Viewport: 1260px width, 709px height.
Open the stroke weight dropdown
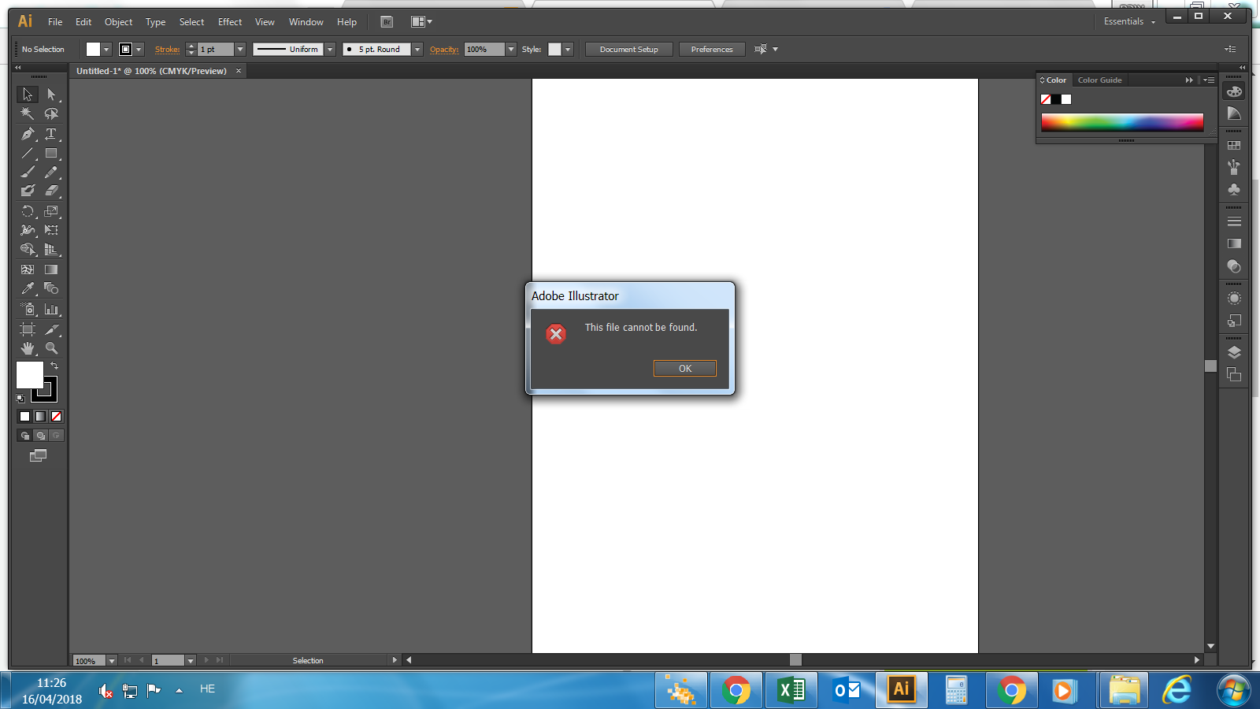point(240,50)
